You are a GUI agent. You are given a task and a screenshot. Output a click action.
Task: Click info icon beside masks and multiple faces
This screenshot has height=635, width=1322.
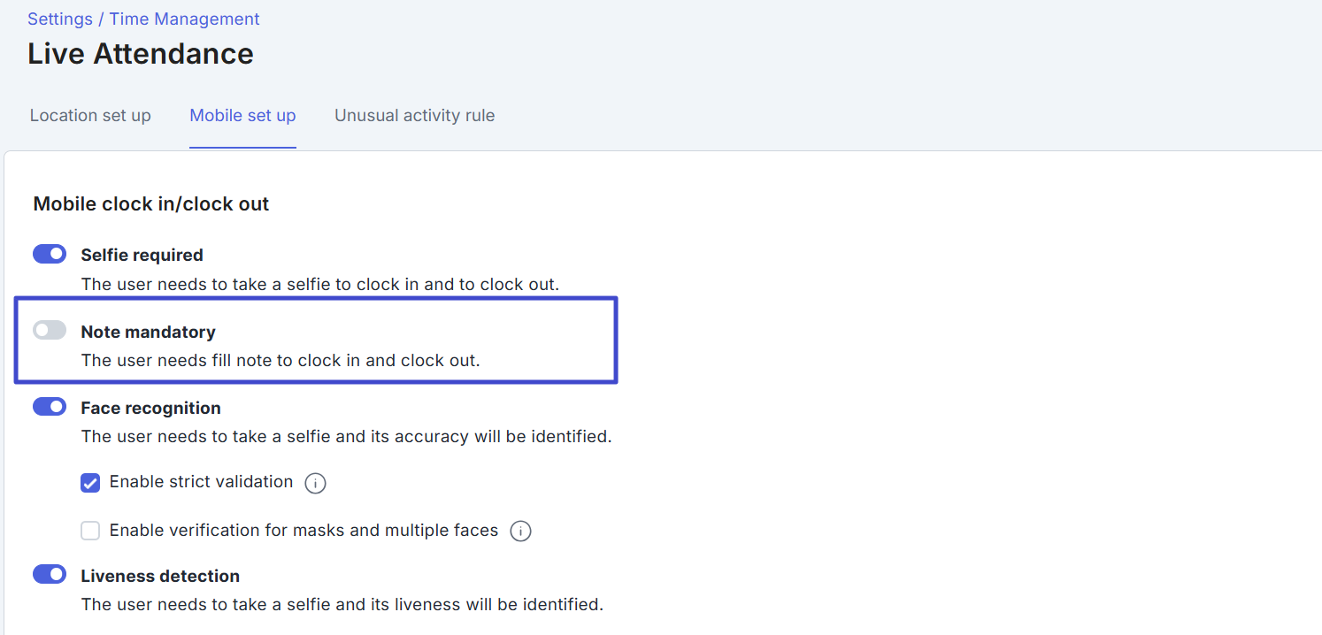tap(521, 532)
